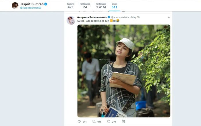Click the Anupama Parameswaran name link
Viewport: 201px width, 126px height.
click(x=92, y=17)
